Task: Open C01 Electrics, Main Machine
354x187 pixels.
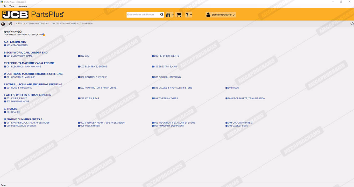Action: point(23,66)
